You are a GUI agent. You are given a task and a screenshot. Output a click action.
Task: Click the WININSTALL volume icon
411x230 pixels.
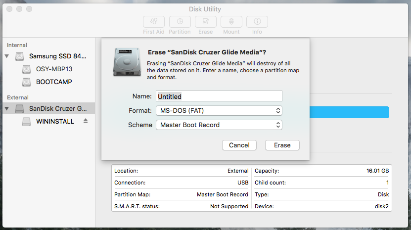(x=27, y=121)
